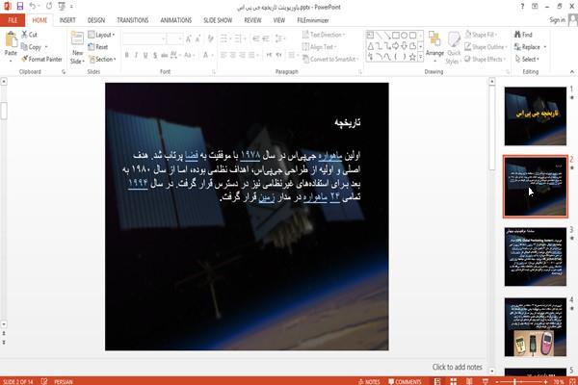Toggle Italic formatting
The height and width of the screenshot is (385, 578).
tap(136, 55)
